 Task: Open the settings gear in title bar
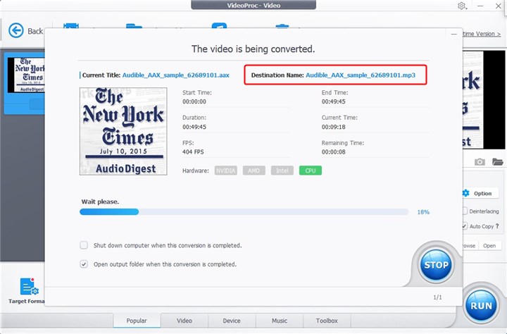(x=461, y=6)
